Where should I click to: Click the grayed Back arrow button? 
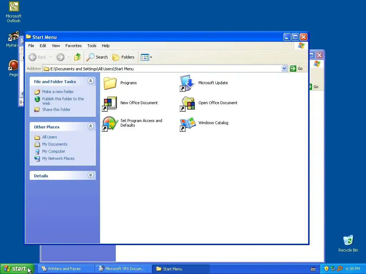pyautogui.click(x=33, y=57)
